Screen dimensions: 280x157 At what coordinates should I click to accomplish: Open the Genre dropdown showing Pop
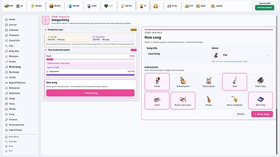(246, 55)
